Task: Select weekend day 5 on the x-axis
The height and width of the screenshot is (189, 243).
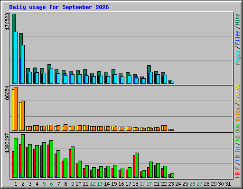Action: point(44,184)
